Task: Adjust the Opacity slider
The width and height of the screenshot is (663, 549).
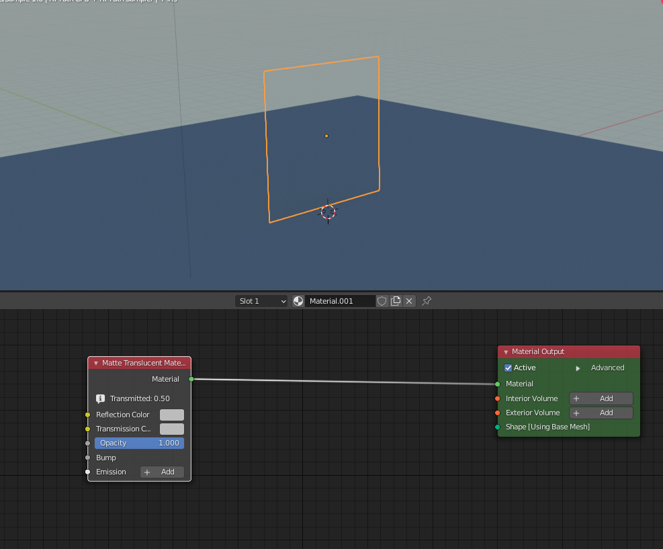Action: [139, 444]
